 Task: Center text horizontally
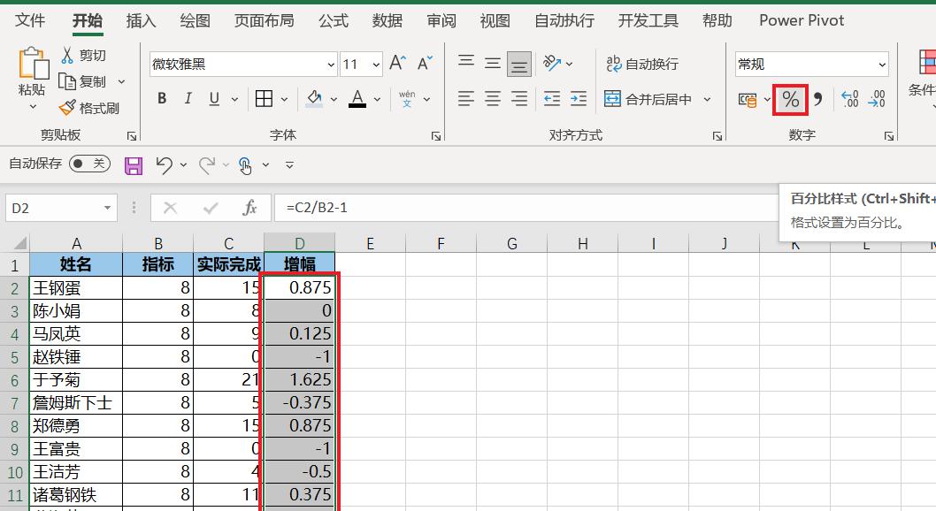493,98
